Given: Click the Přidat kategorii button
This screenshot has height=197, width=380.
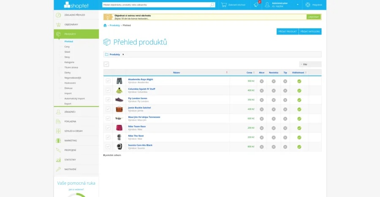Looking at the screenshot, I should (x=310, y=32).
